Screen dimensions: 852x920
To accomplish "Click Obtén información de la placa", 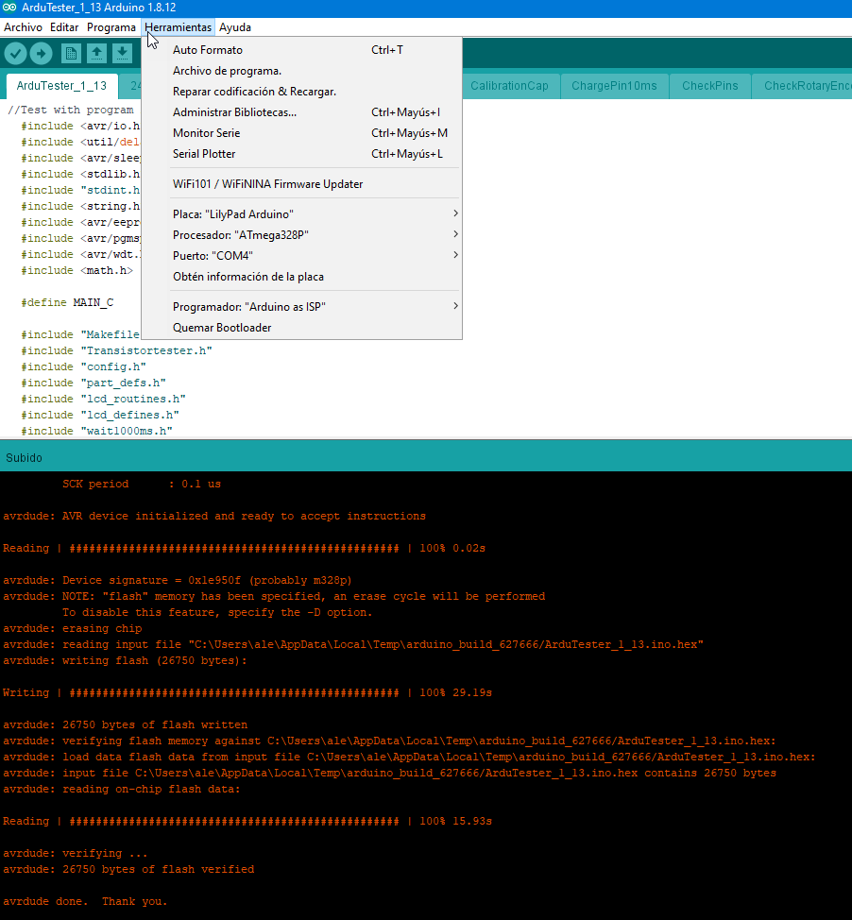I will coord(301,277).
